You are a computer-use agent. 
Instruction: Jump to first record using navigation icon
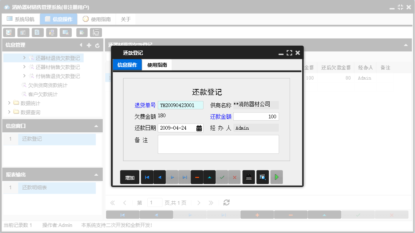[x=147, y=177]
